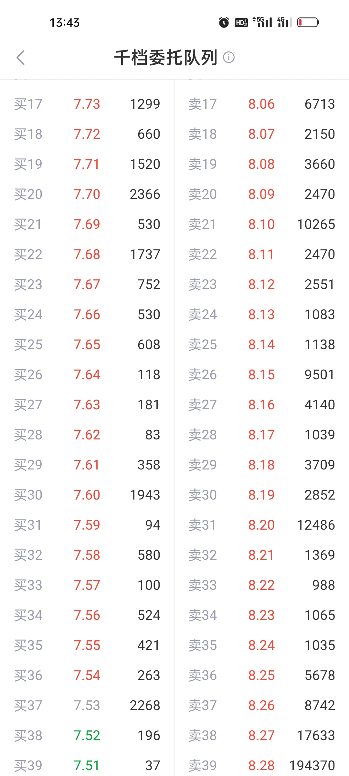Tap the 7.70 price in 买20
Viewport: 349px width, 776px height.
pos(87,194)
